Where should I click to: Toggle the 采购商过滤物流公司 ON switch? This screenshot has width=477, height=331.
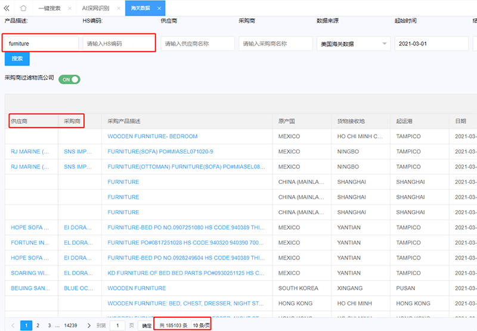(x=69, y=79)
